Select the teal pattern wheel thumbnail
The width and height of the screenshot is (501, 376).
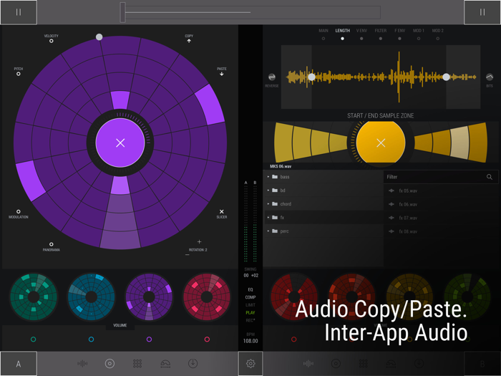click(x=34, y=297)
